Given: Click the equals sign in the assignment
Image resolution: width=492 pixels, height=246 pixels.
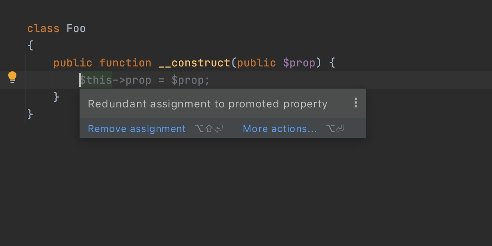Looking at the screenshot, I should click(x=162, y=80).
